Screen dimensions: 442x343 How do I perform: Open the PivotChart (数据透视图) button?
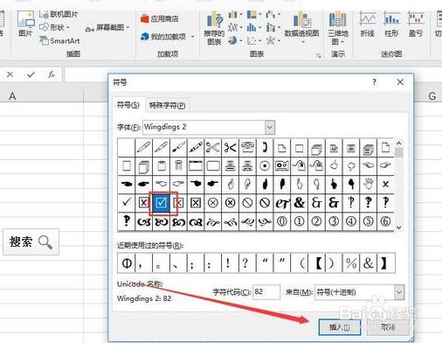pos(301,28)
